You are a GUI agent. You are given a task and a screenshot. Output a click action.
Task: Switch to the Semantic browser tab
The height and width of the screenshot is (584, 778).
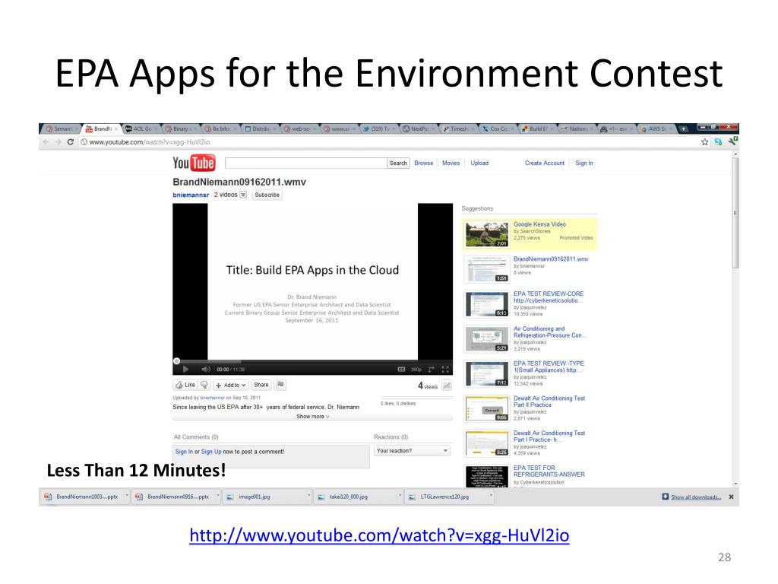pos(59,129)
